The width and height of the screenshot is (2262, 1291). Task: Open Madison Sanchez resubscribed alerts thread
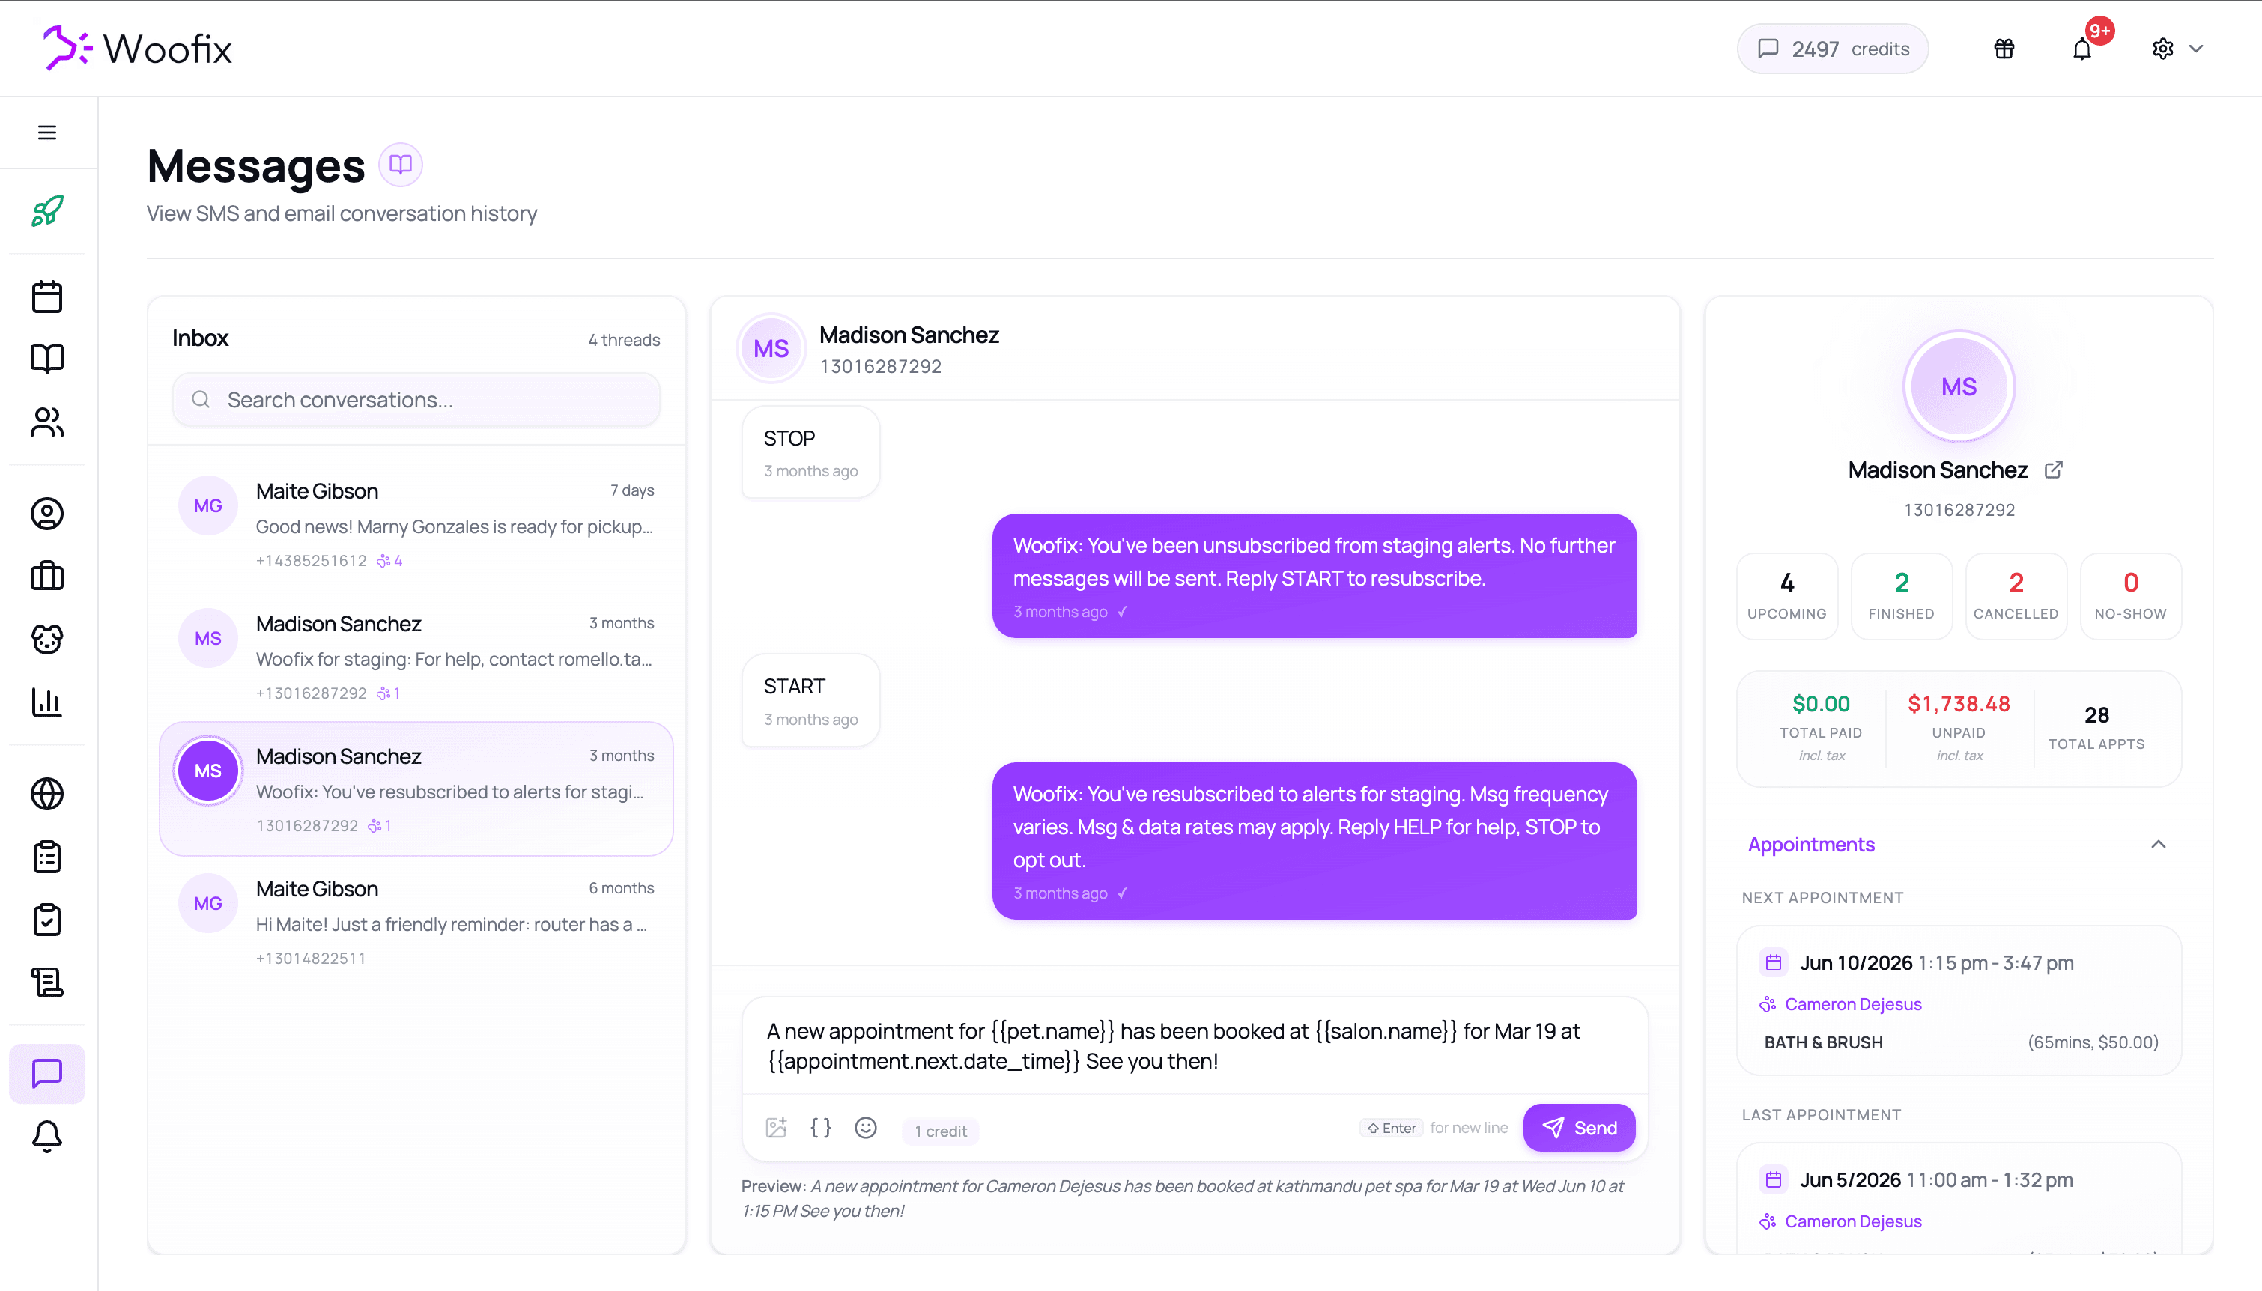coord(416,789)
